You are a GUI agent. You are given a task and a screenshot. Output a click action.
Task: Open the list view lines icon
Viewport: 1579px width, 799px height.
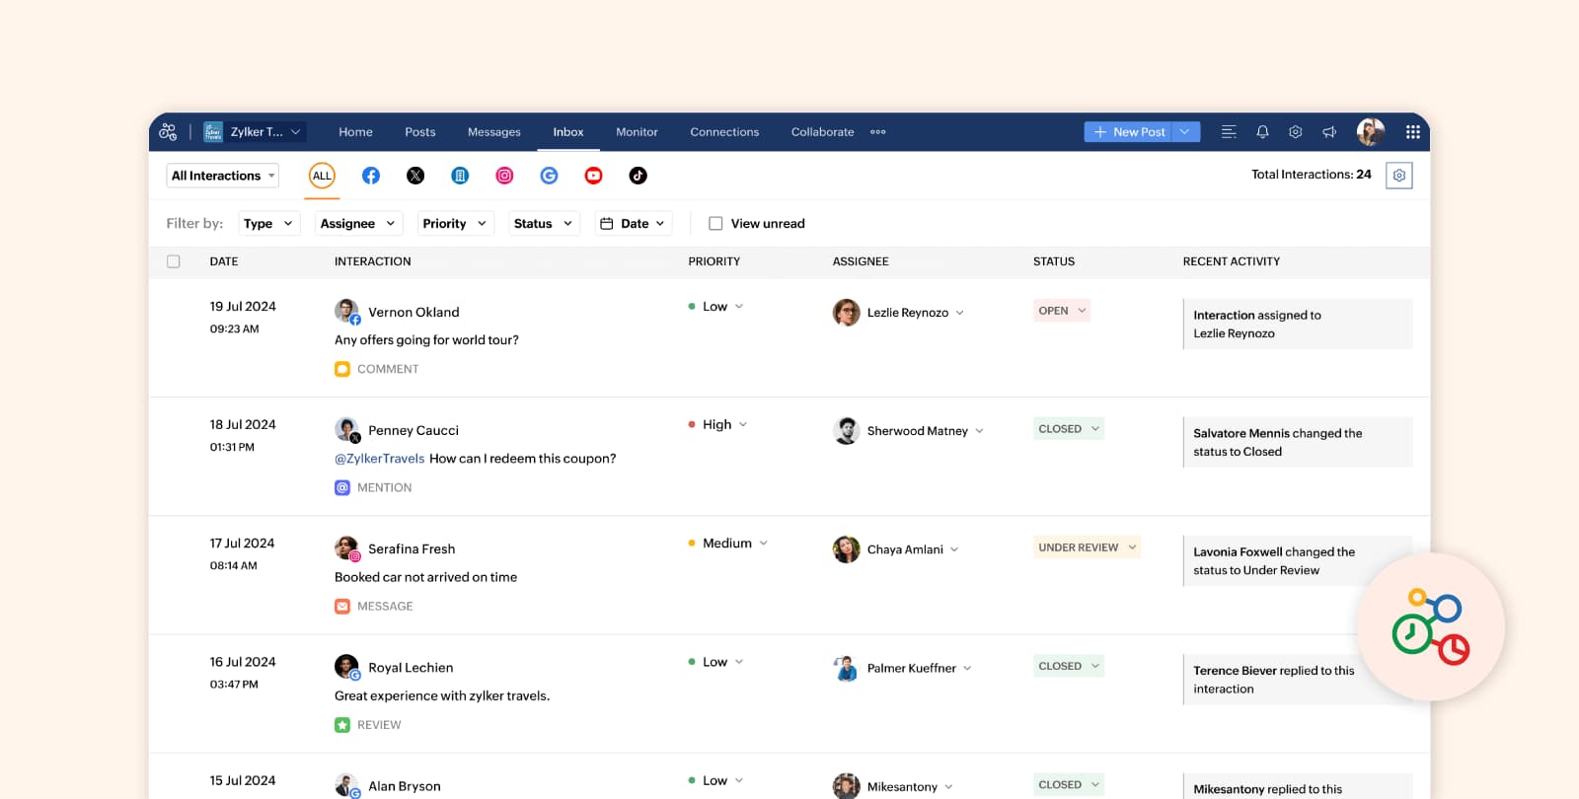coord(1229,131)
